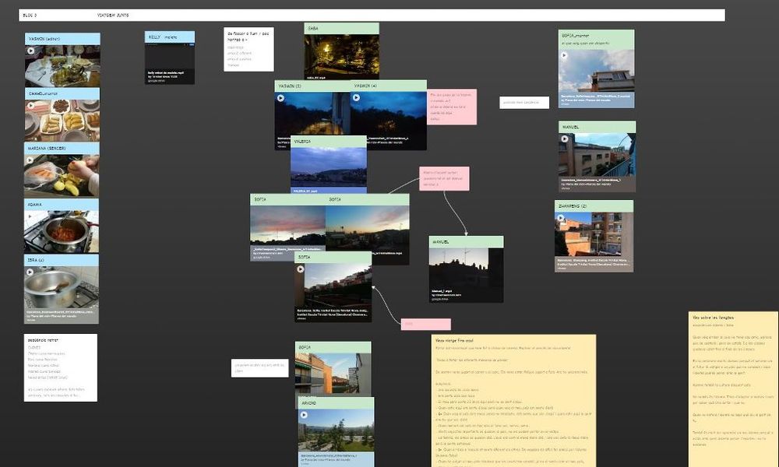
Task: Open the yellow 'Veu viatge fins aquí' note
Action: pos(513,401)
